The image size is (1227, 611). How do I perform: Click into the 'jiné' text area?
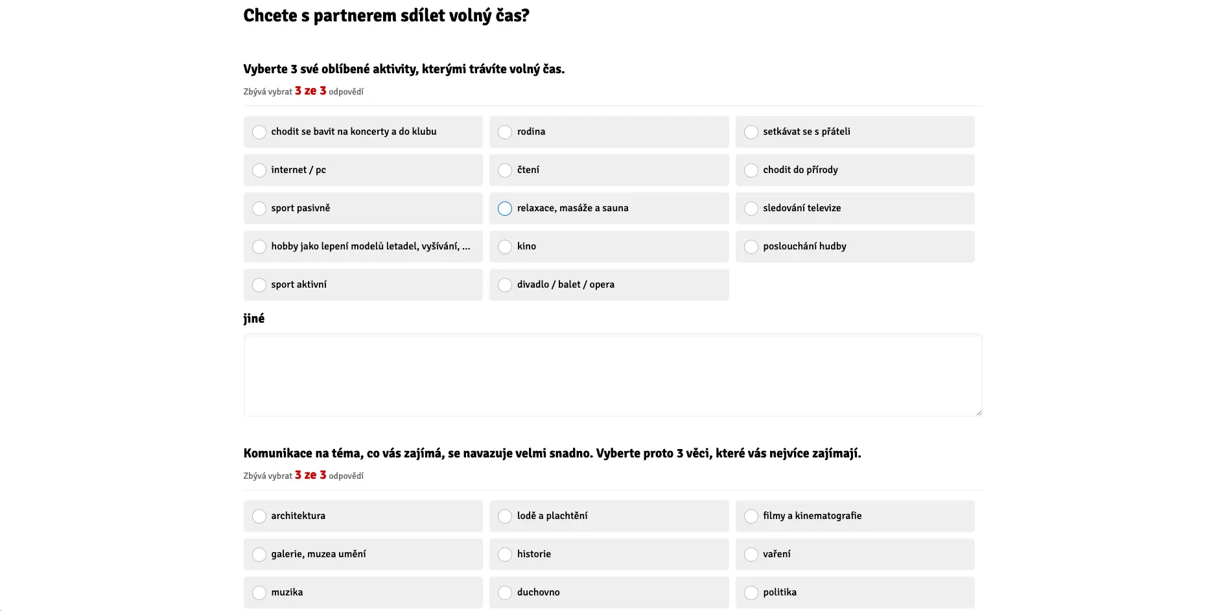click(x=613, y=375)
